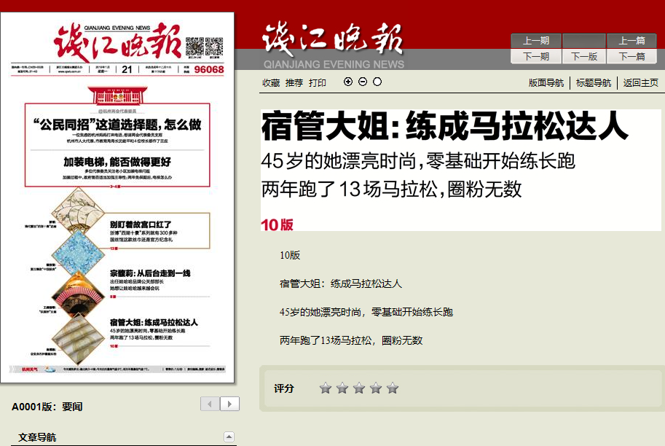Return home via 返回主页
The height and width of the screenshot is (446, 665).
click(x=641, y=83)
